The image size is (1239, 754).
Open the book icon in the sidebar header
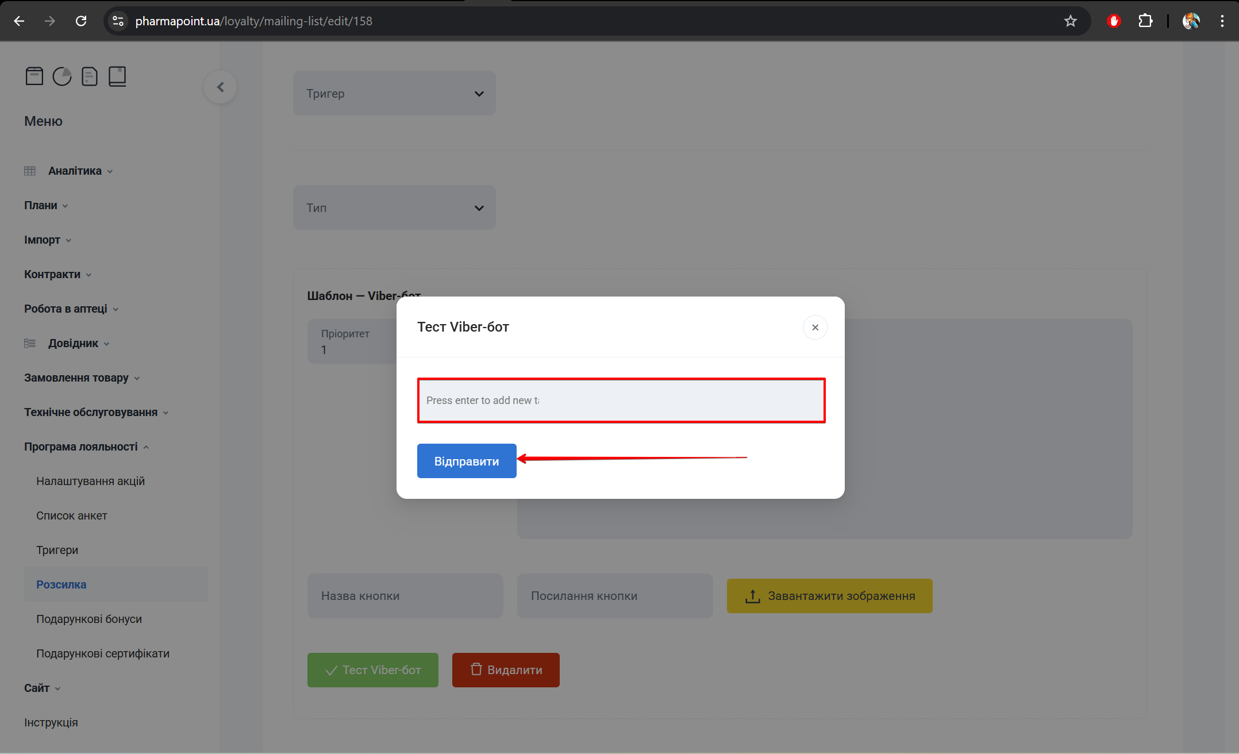click(x=117, y=76)
